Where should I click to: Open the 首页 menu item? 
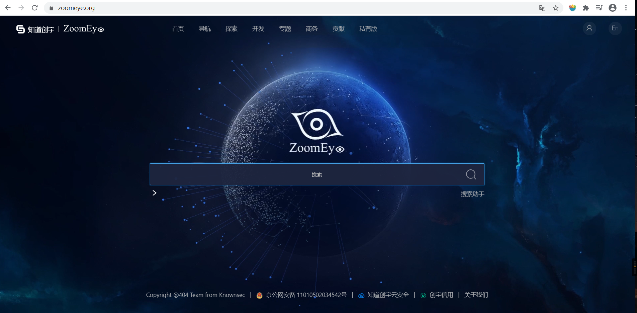(x=178, y=29)
